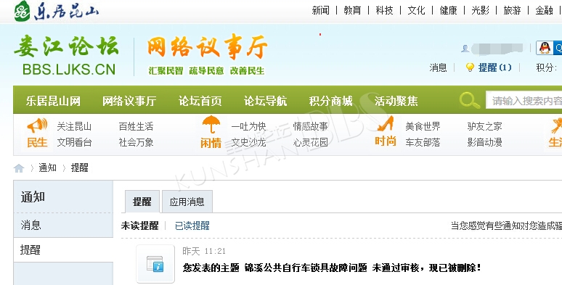The height and width of the screenshot is (285, 562).
Task: Open 光影 in the top navigation
Action: click(480, 10)
